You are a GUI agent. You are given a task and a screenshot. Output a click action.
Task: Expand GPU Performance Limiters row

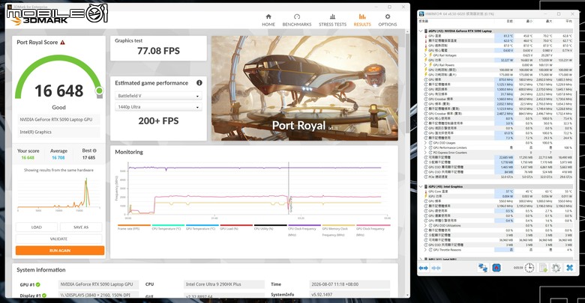point(425,147)
